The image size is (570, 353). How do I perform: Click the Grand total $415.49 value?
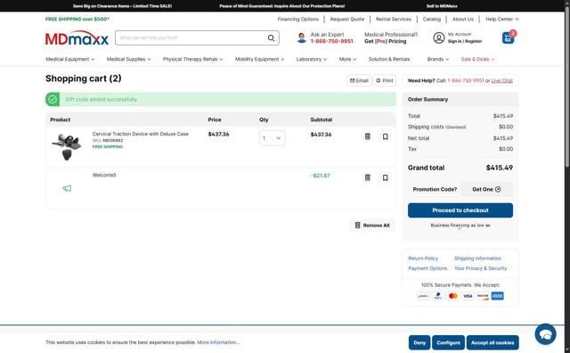[500, 168]
